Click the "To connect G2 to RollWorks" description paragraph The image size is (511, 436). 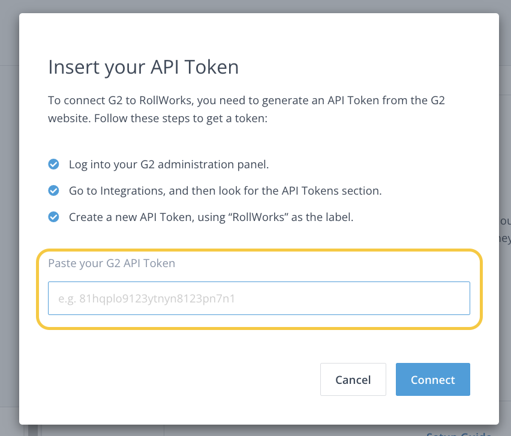click(x=247, y=110)
